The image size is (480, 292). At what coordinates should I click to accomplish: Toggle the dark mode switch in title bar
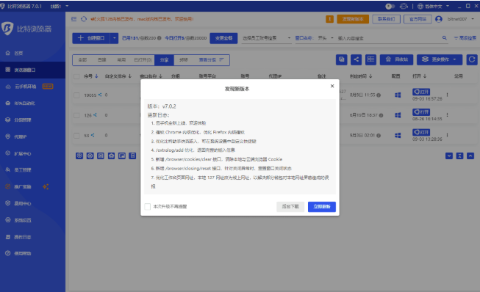(x=390, y=6)
